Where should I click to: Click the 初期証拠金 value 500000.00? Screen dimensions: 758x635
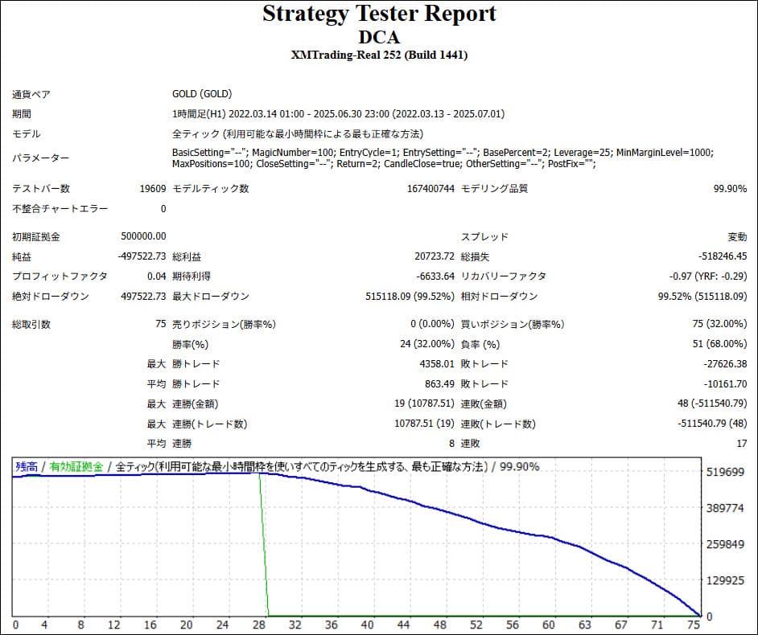click(x=143, y=236)
